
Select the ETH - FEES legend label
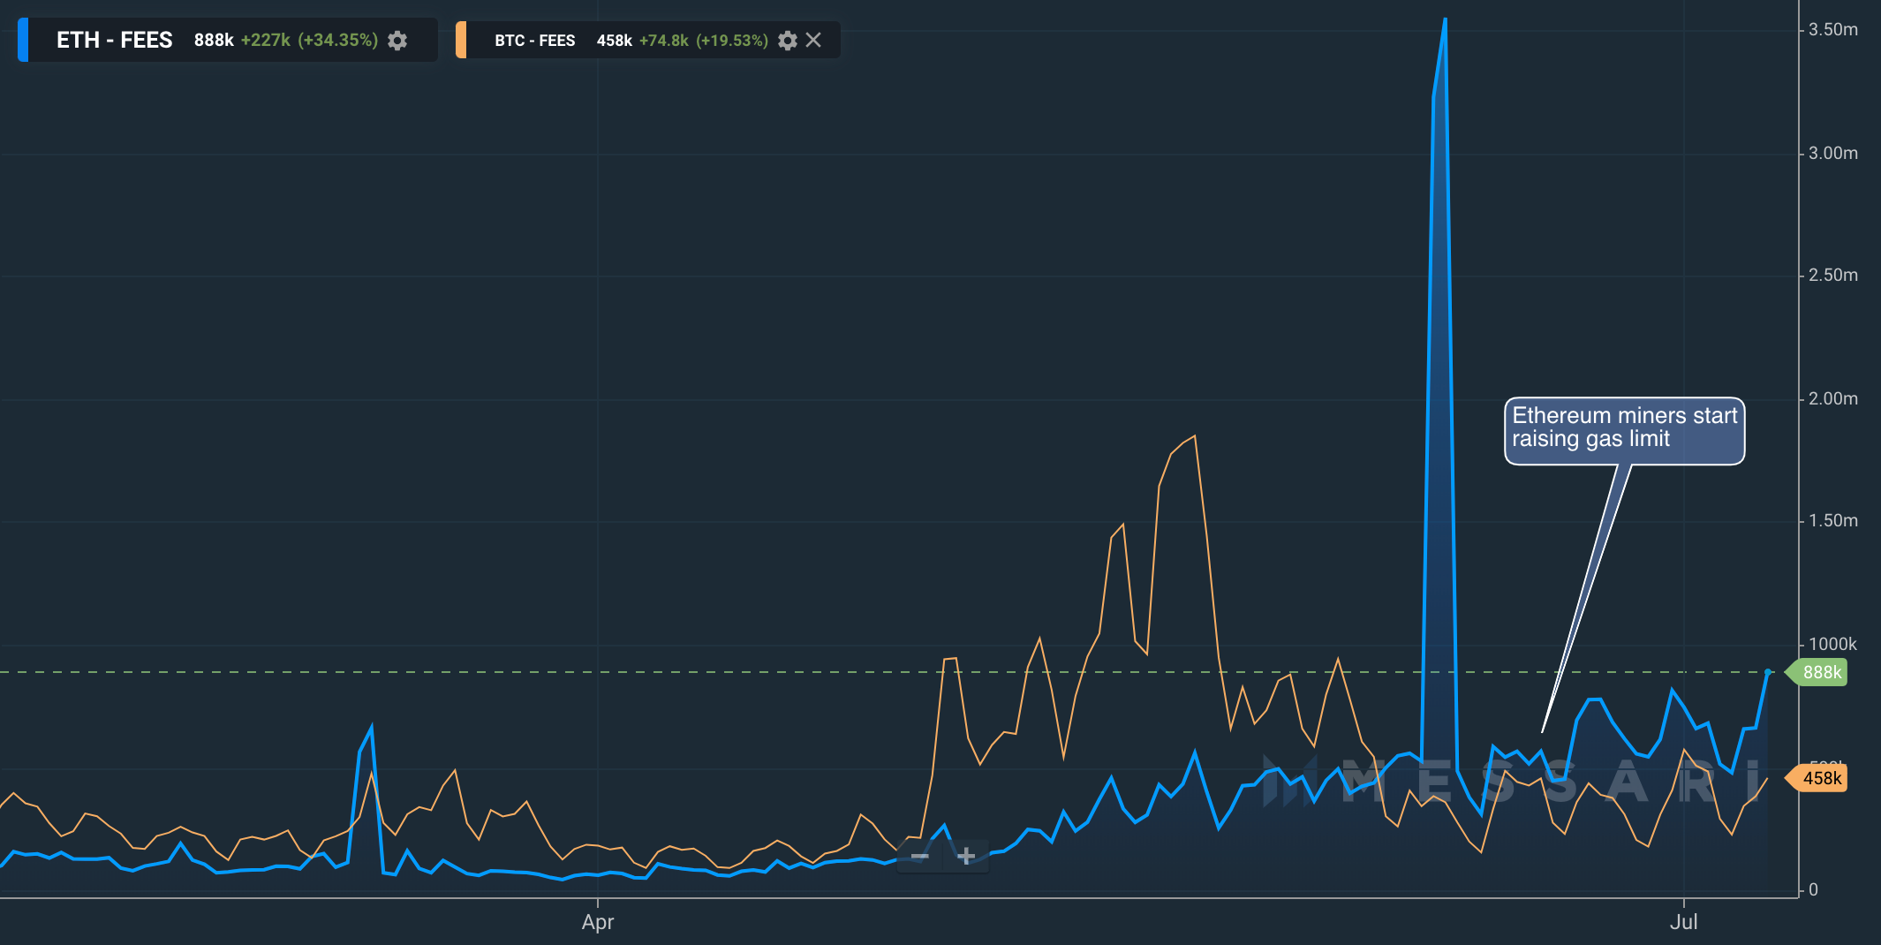point(115,40)
